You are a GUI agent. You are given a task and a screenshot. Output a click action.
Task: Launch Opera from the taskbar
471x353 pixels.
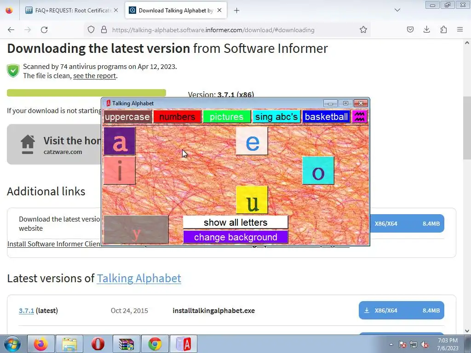click(x=98, y=344)
